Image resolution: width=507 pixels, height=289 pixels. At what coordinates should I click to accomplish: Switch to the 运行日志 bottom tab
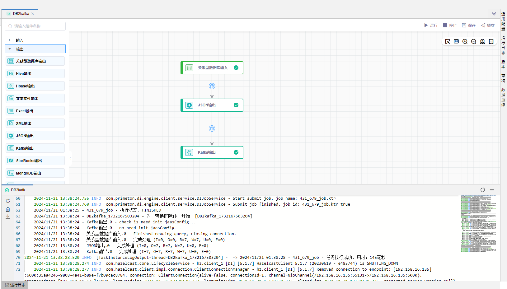pyautogui.click(x=15, y=285)
